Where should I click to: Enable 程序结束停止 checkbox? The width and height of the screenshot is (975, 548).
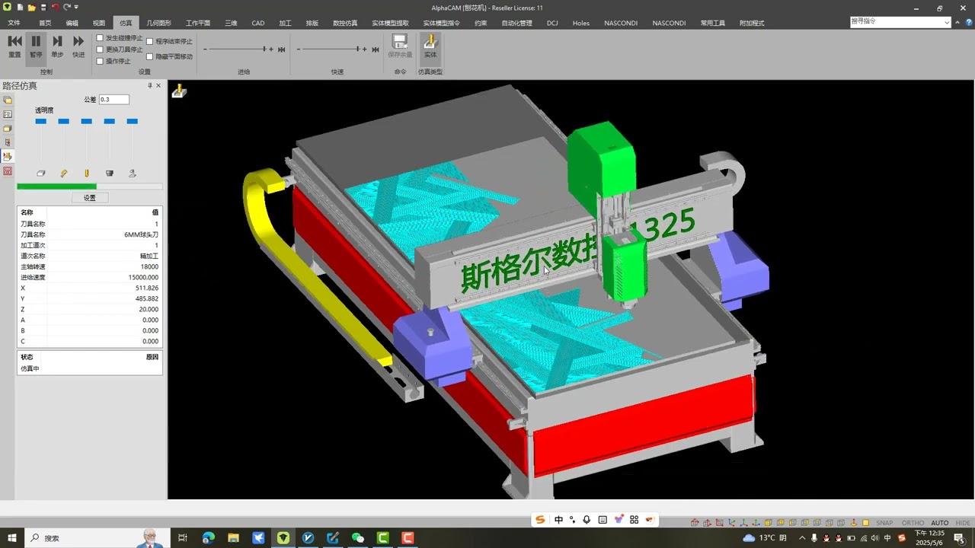149,42
